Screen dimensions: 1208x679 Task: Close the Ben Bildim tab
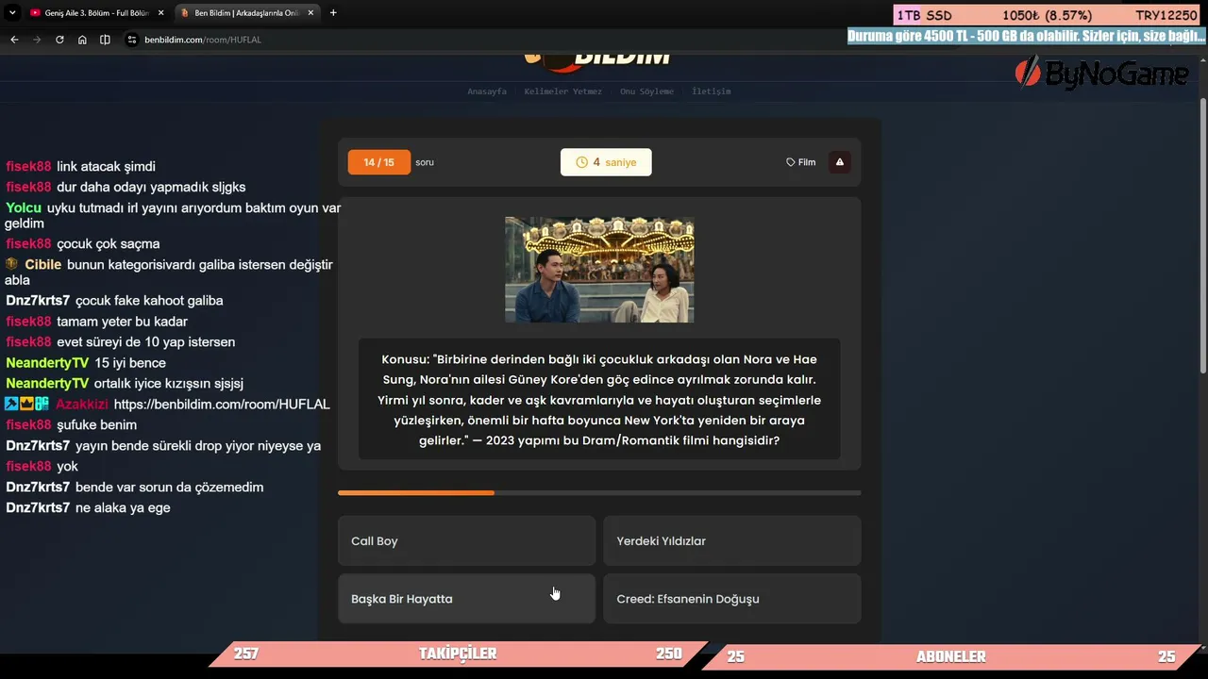311,13
